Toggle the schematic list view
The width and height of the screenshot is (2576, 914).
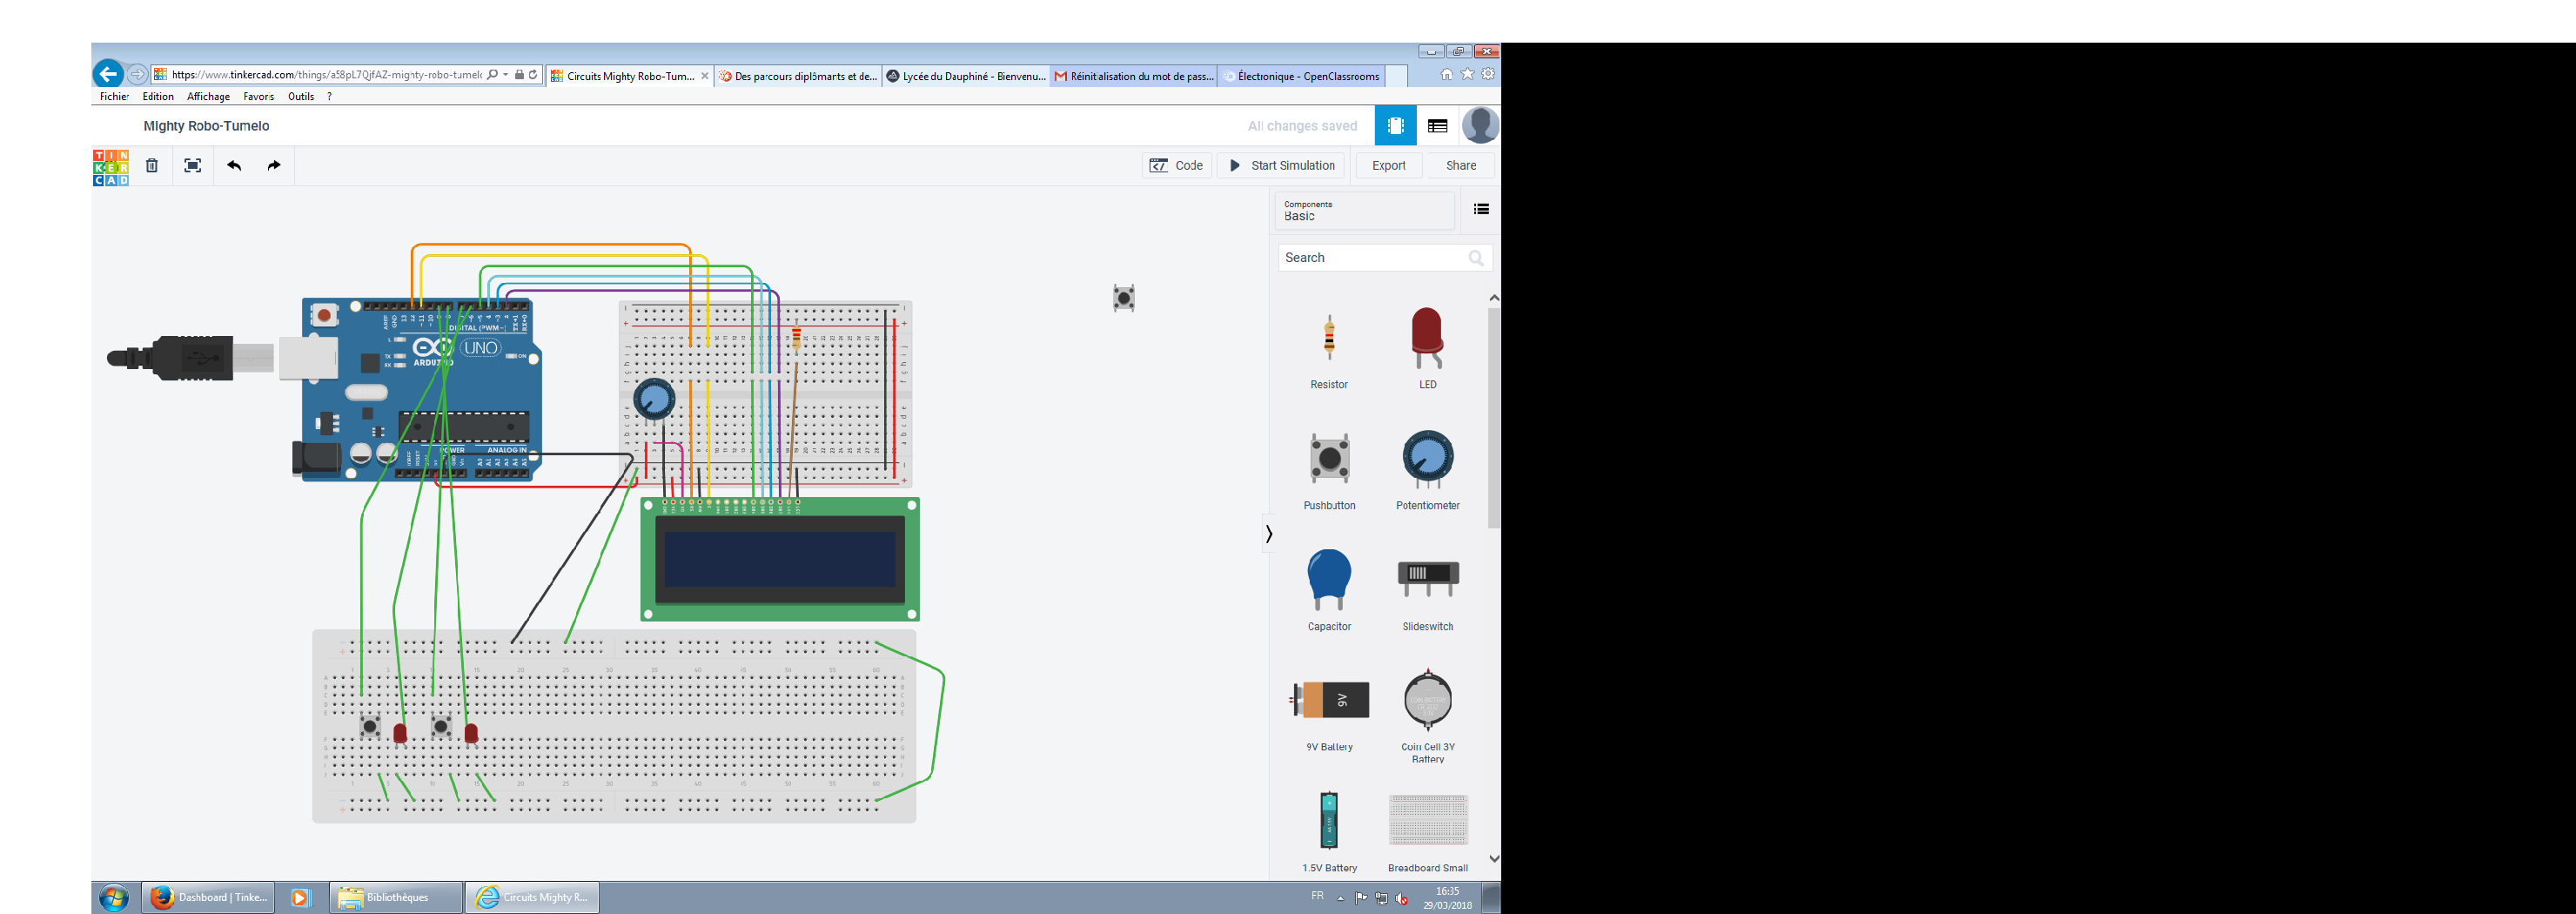(x=1437, y=125)
